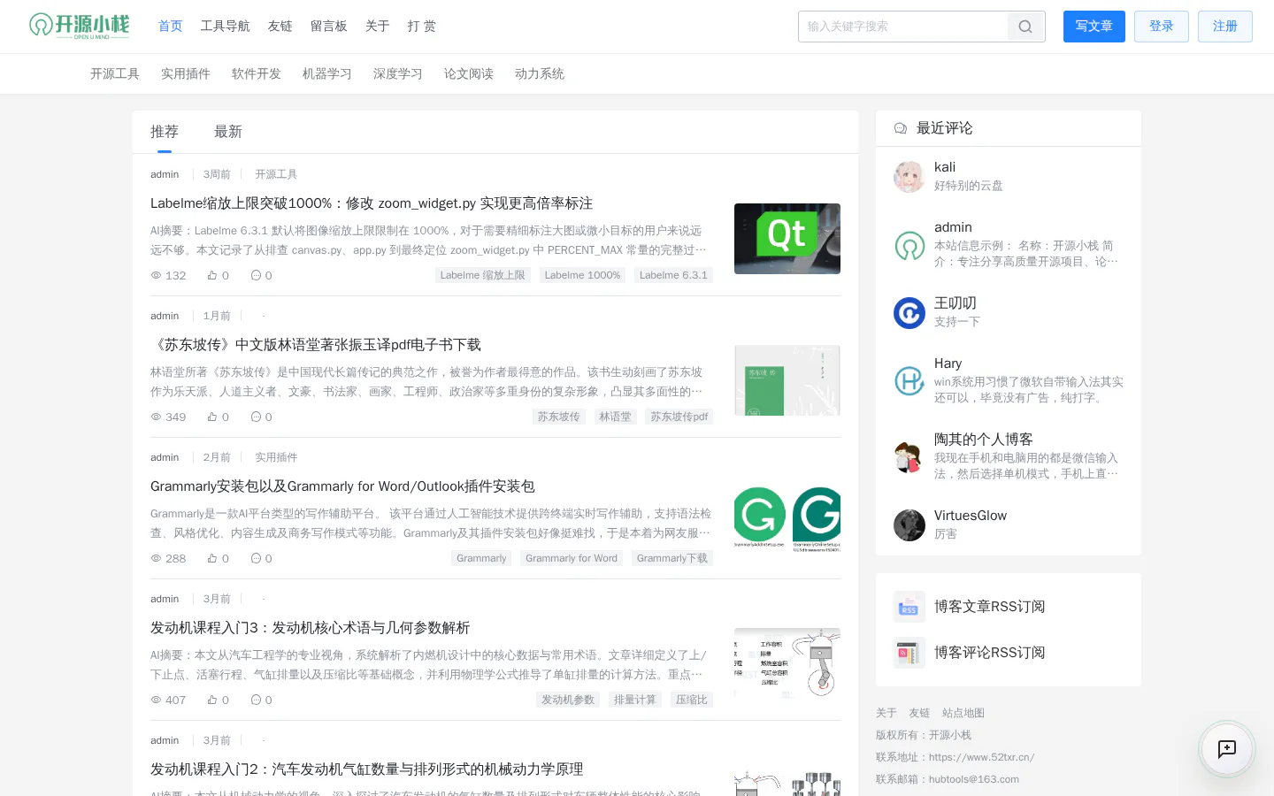
Task: Open 工具导航 in the top menu
Action: pyautogui.click(x=226, y=27)
